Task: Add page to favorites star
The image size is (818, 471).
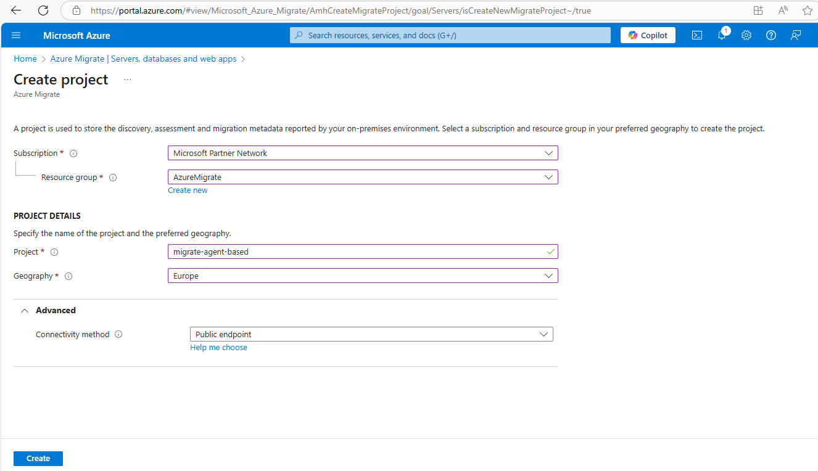Action: coord(808,10)
